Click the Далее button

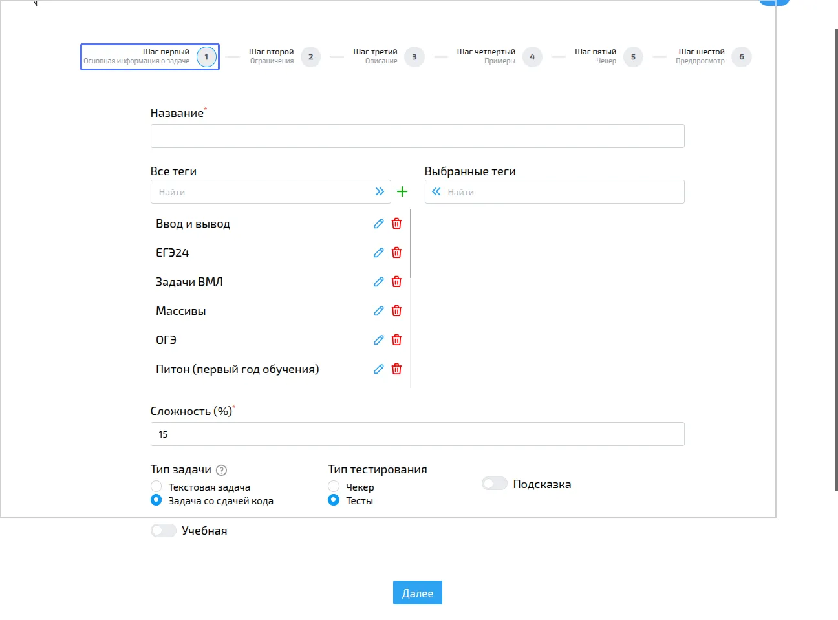point(417,592)
